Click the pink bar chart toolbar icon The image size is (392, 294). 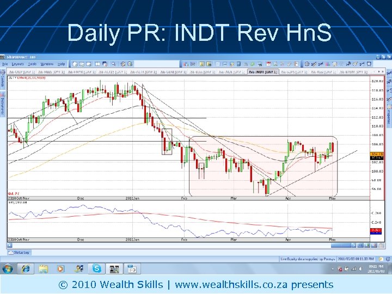[x=328, y=64]
